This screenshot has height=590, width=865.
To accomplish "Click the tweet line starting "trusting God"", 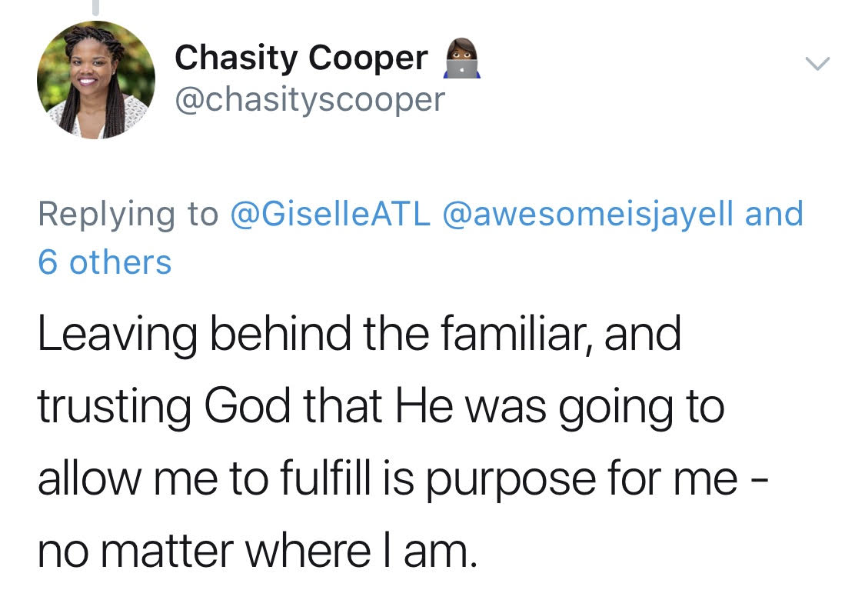I will pyautogui.click(x=381, y=407).
